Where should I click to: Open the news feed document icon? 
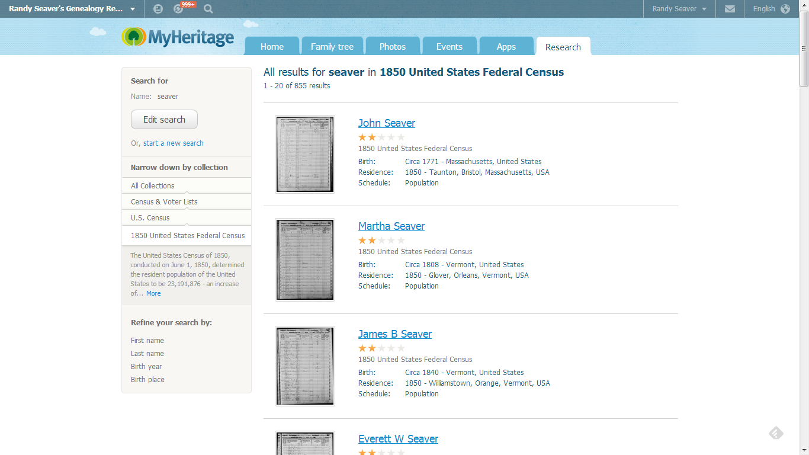pyautogui.click(x=158, y=9)
